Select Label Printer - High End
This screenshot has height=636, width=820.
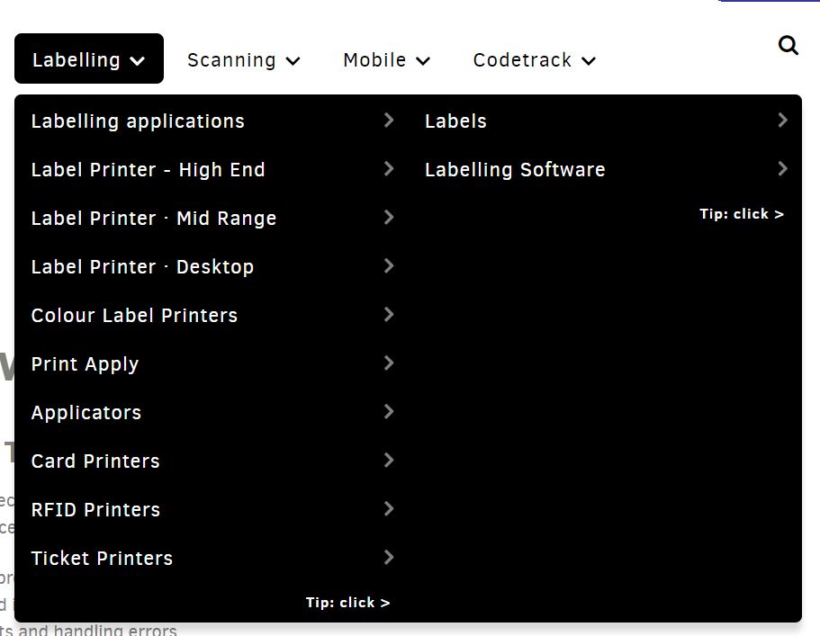[x=148, y=170]
